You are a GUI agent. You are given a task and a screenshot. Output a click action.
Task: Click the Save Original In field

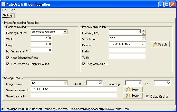74,95
